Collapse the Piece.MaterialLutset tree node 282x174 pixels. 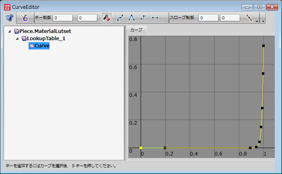pyautogui.click(x=10, y=31)
